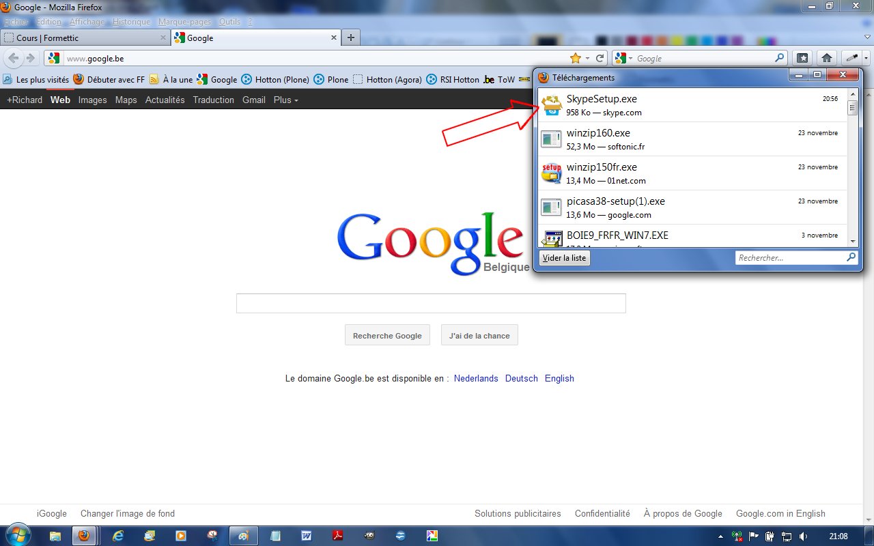Image resolution: width=874 pixels, height=546 pixels.
Task: Open the bookmarks toolbar button
Action: 803,58
